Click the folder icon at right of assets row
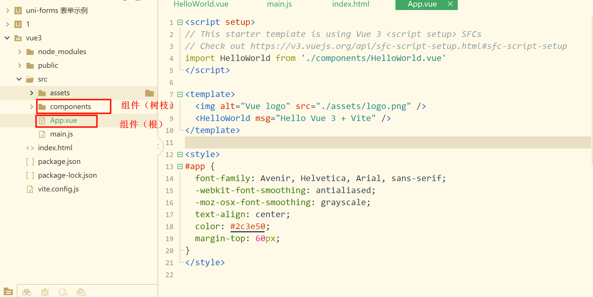The height and width of the screenshot is (297, 593). click(149, 93)
